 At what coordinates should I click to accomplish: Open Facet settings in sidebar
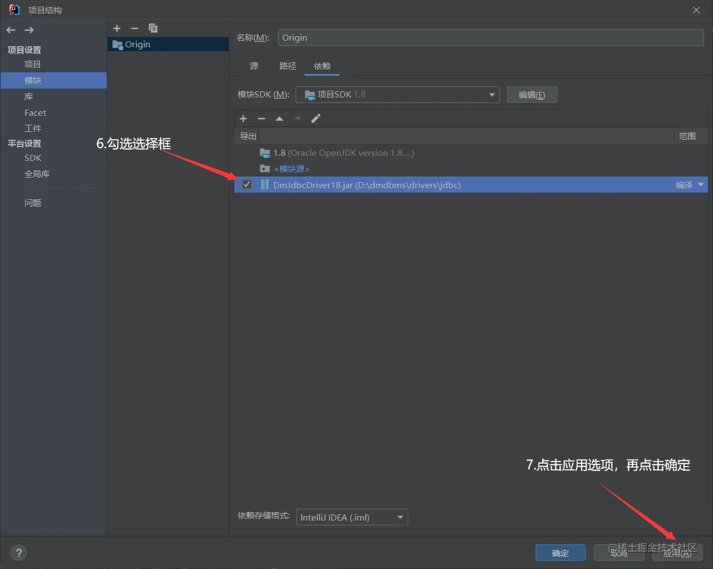click(x=35, y=113)
